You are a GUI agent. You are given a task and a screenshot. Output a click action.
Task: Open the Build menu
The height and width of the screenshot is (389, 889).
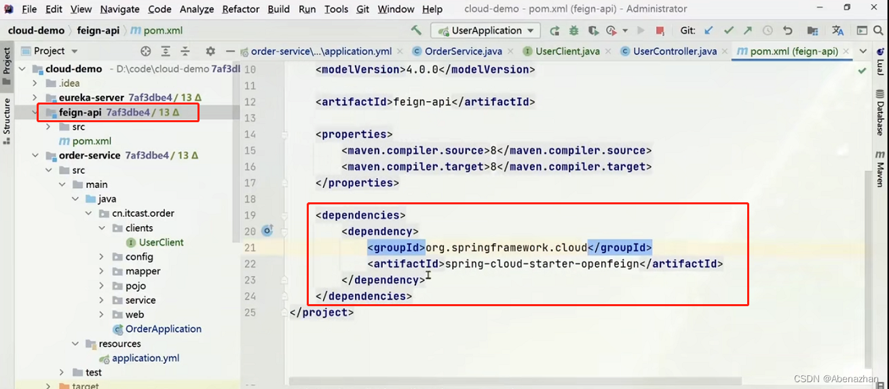pyautogui.click(x=279, y=9)
